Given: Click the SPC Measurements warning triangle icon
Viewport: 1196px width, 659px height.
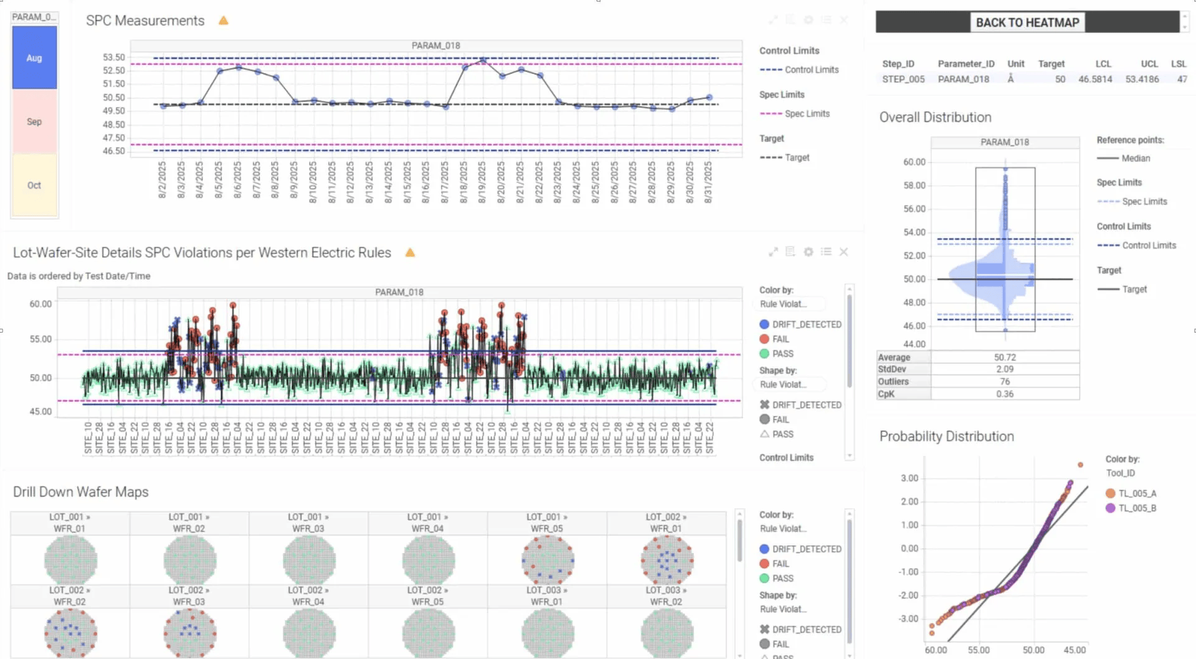Looking at the screenshot, I should [224, 21].
